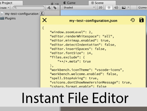The height and width of the screenshot is (111, 147).
Task: Open search by type filter icon
Action: tap(49, 8)
